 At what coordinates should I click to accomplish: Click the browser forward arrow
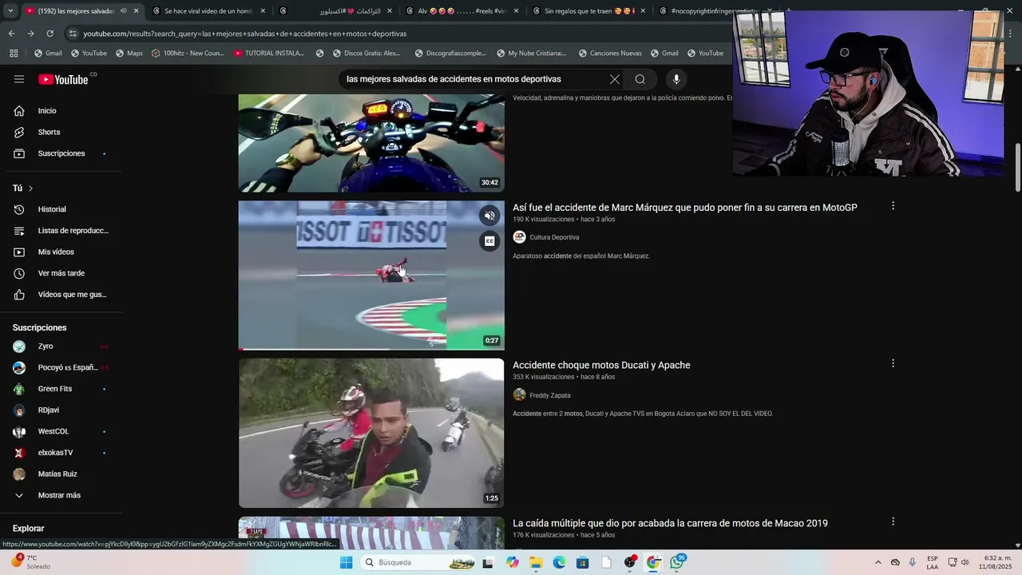[x=30, y=34]
